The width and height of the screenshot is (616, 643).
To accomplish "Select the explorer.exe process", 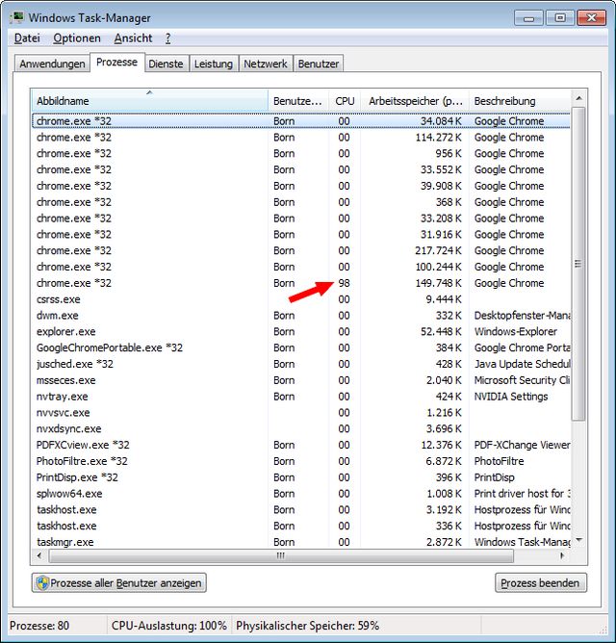I will (x=300, y=331).
